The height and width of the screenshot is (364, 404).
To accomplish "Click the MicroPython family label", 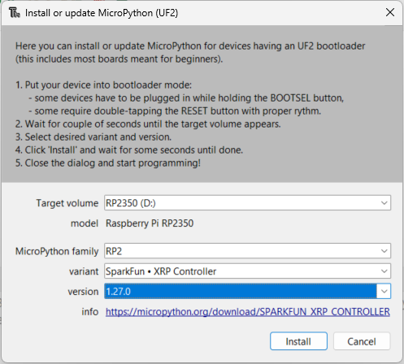I will [x=57, y=251].
